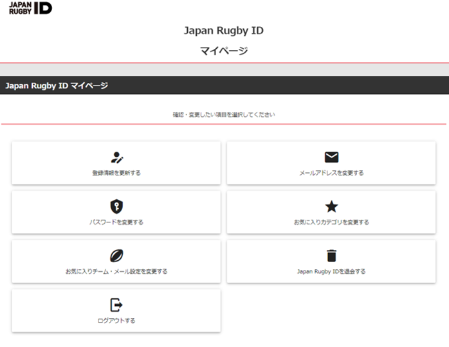
Task: Click the Japan Rugby ID logo
Action: point(30,8)
